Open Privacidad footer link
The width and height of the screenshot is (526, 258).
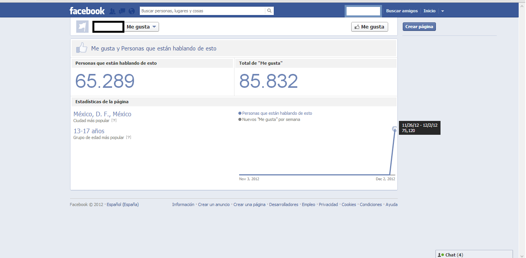328,204
